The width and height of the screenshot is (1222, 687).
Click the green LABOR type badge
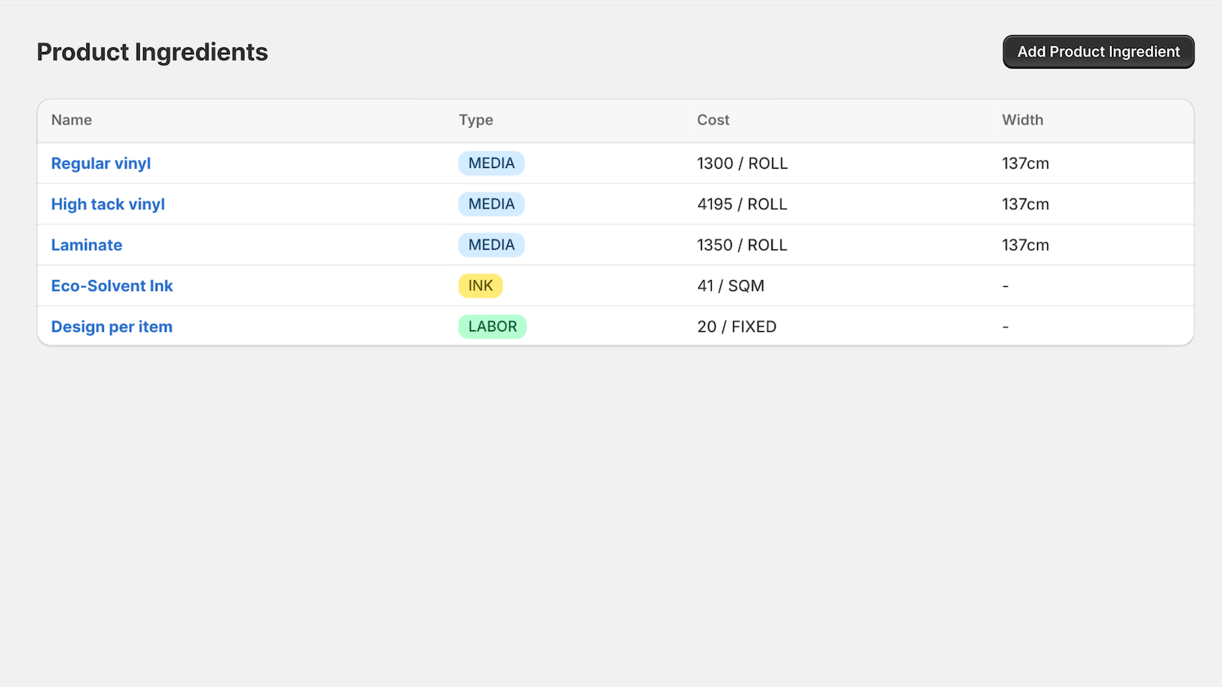click(x=493, y=327)
